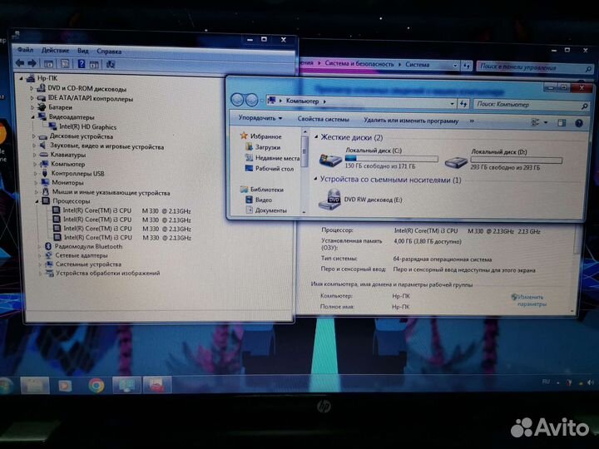Click Свойства системы button

pyautogui.click(x=323, y=119)
